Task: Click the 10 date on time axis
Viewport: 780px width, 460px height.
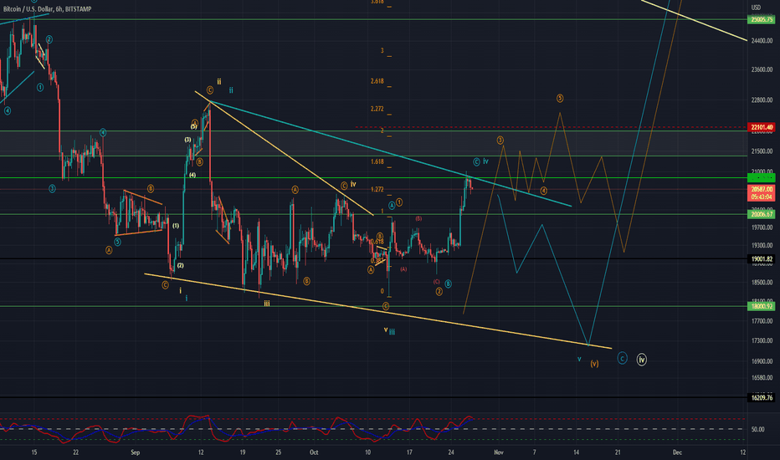Action: [x=367, y=452]
